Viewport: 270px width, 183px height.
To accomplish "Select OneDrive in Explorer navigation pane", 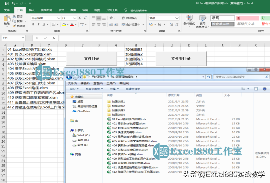I will (81, 111).
